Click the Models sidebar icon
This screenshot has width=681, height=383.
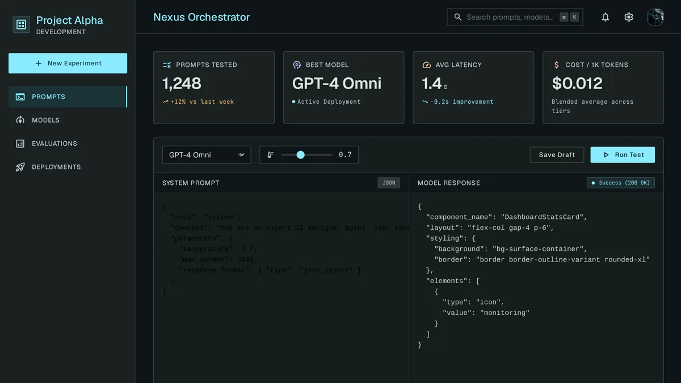click(20, 120)
